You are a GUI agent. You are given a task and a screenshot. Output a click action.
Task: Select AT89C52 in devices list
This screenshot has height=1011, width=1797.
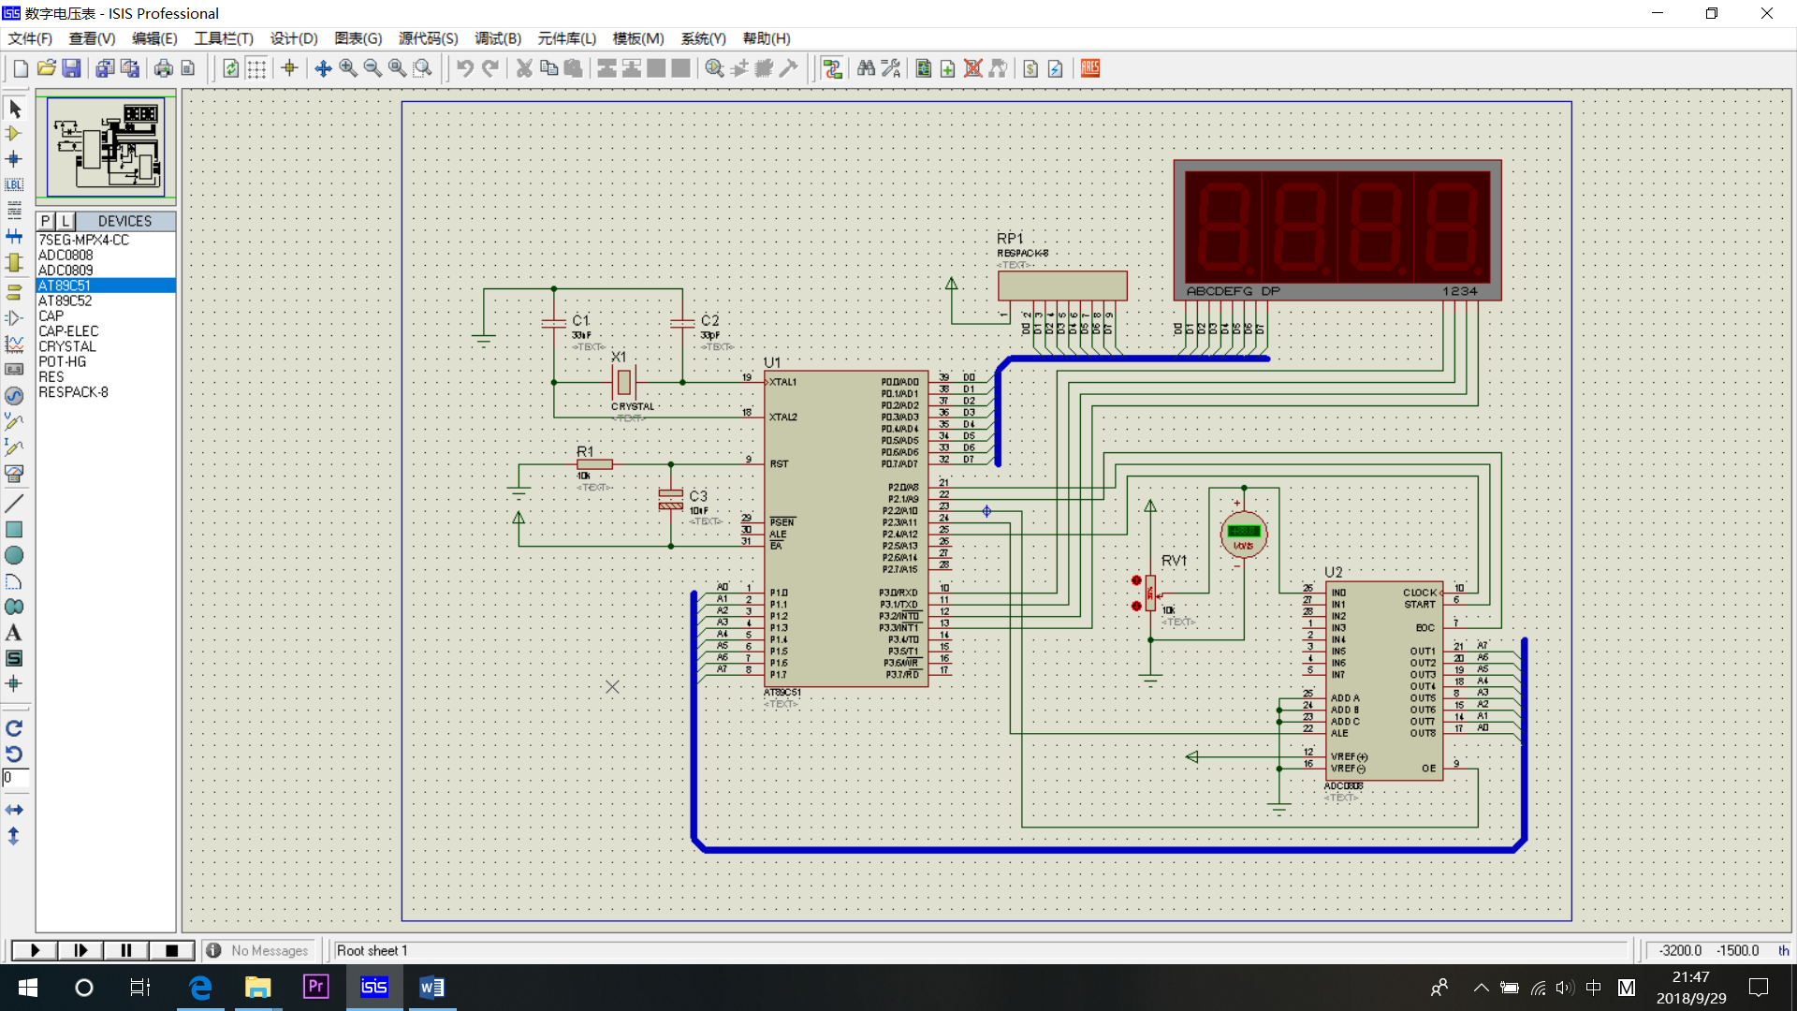click(x=106, y=300)
